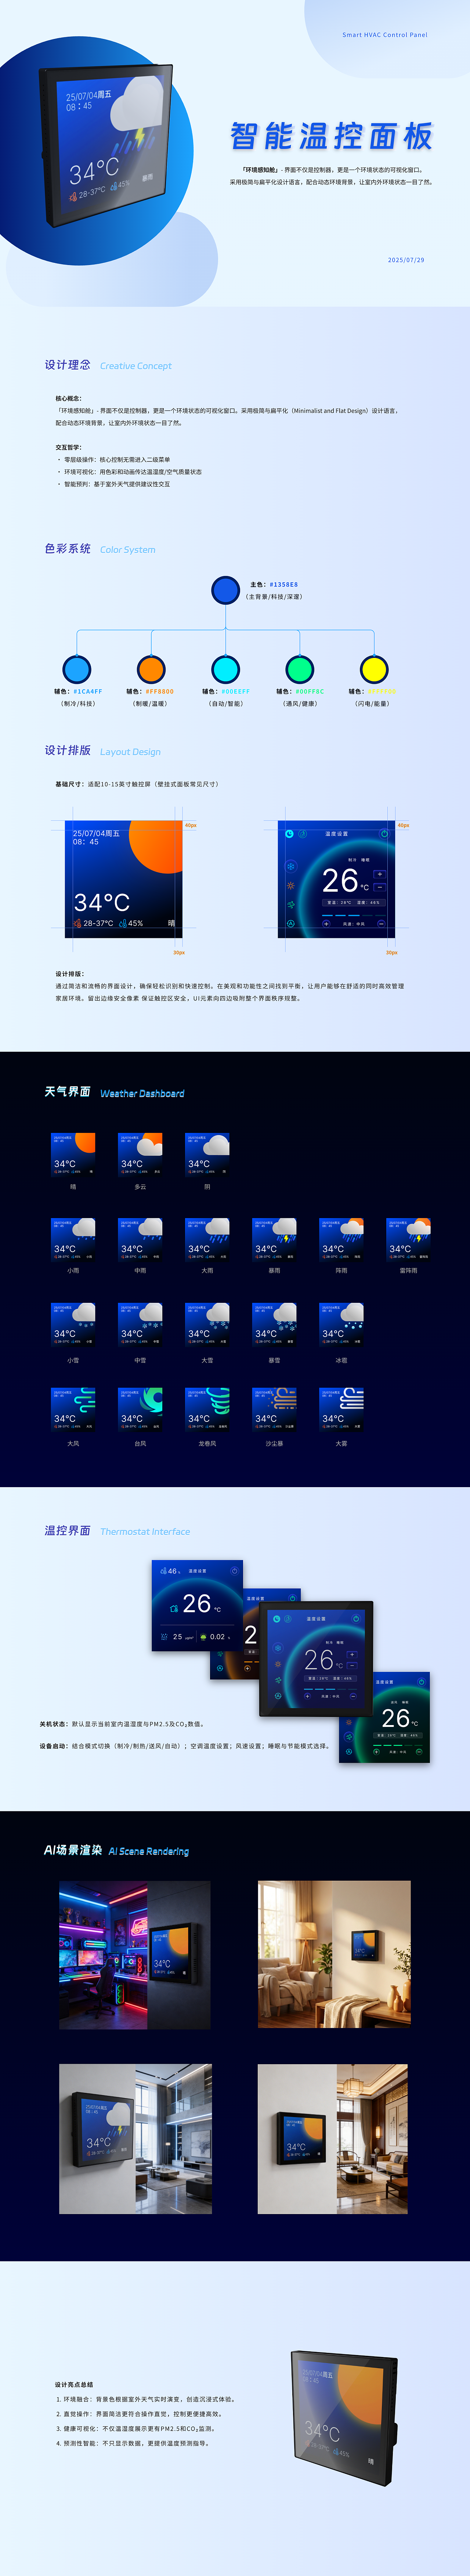Open the 中雨 moderate rain tile
Screen dimensions: 470x2576
coord(140,1240)
